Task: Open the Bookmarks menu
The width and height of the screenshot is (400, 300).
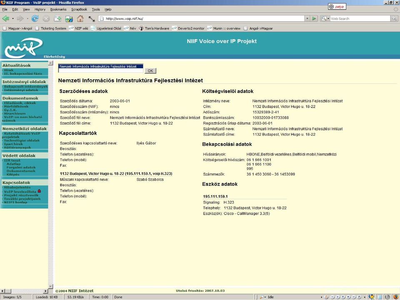Action: (x=58, y=10)
